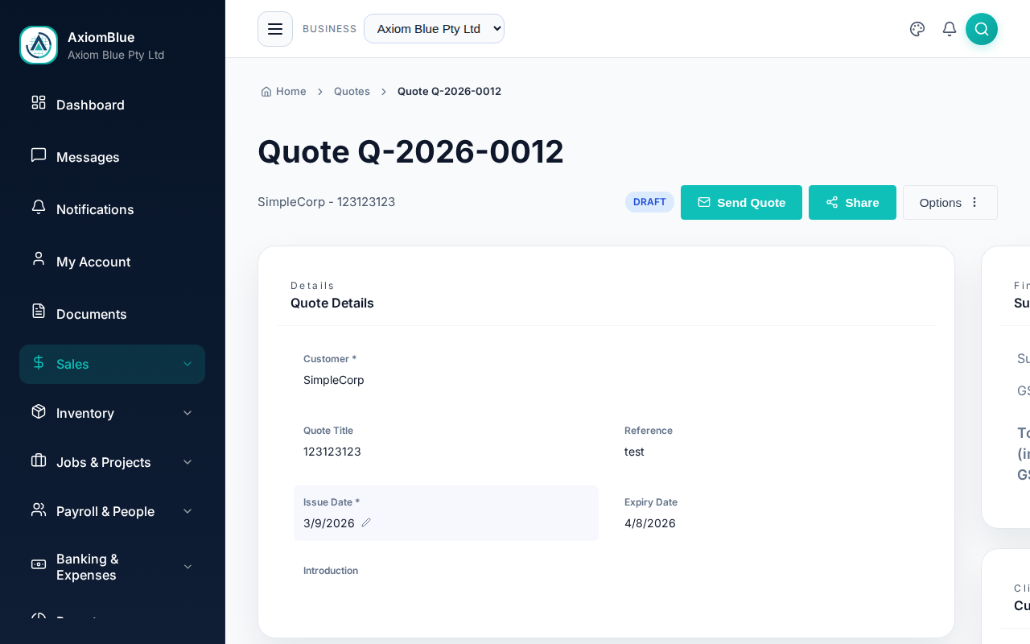Open the Business selector dropdown

coord(434,29)
